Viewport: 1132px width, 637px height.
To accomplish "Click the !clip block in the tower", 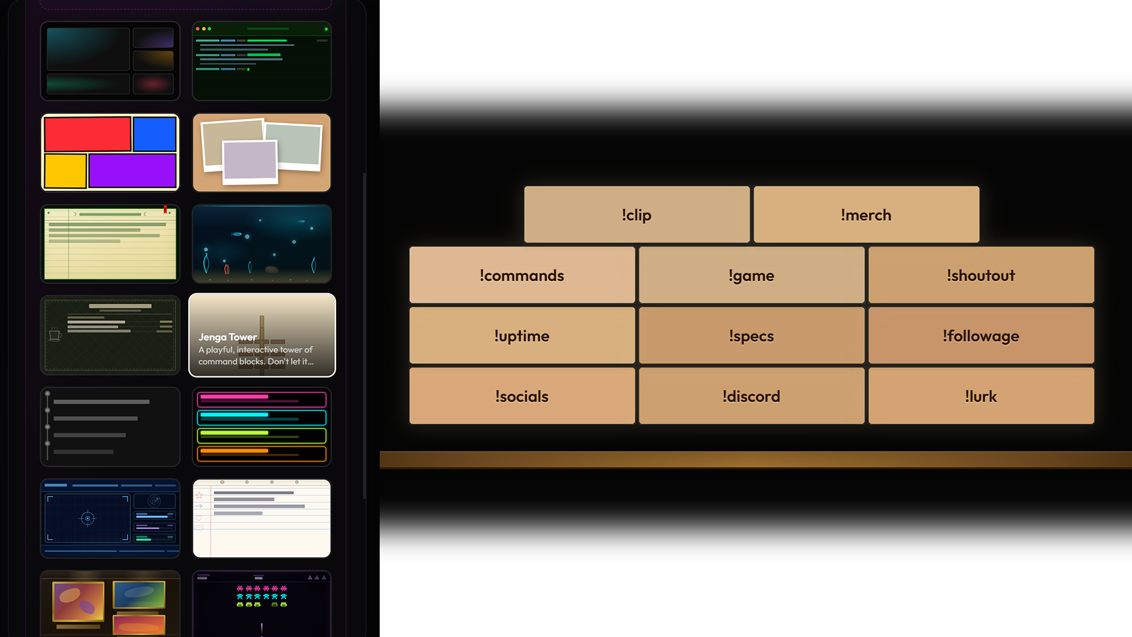I will [637, 215].
